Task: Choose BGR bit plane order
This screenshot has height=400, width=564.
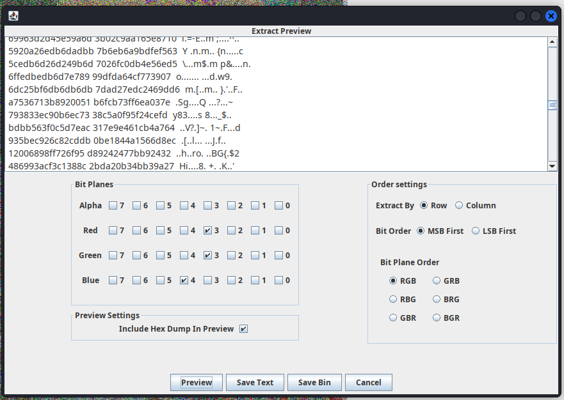Action: [x=437, y=318]
